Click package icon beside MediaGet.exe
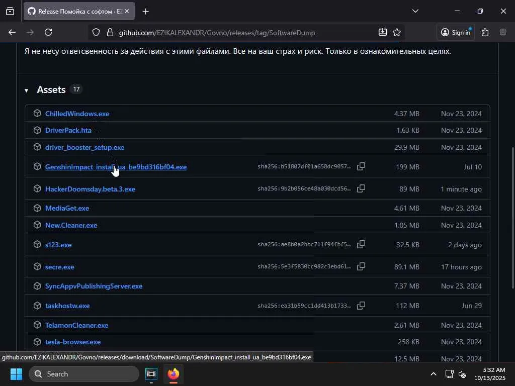Image resolution: width=515 pixels, height=386 pixels. [x=37, y=208]
